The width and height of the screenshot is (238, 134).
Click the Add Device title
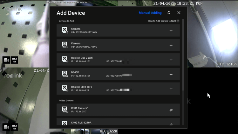71,13
